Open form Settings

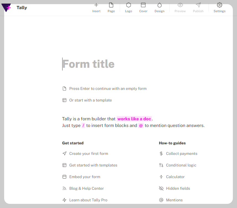[x=220, y=7]
